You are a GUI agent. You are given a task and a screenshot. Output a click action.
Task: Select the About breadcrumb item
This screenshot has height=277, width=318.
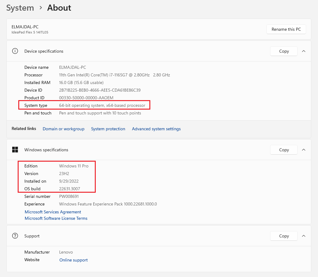[59, 8]
